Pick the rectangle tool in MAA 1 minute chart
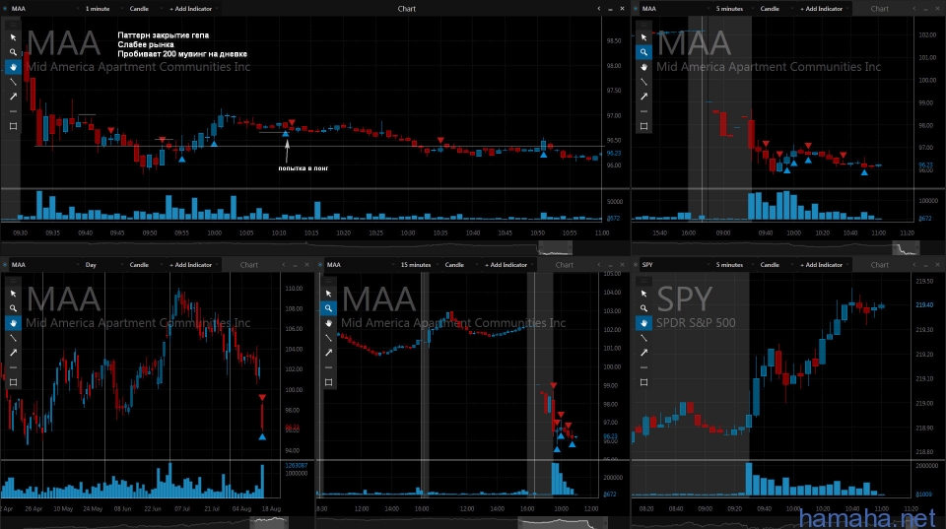 point(13,126)
